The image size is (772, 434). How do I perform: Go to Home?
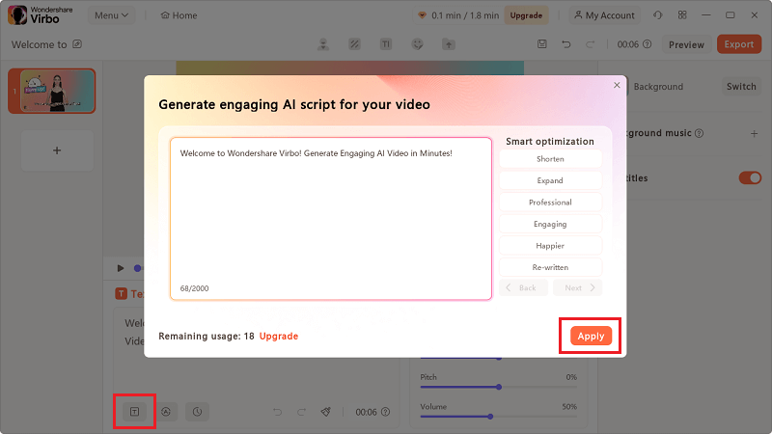(179, 15)
